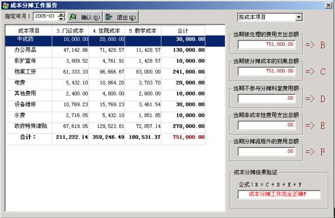Click the 当期不参与分摊科室费用额 field
This screenshot has width=335, height=218.
coord(267,98)
